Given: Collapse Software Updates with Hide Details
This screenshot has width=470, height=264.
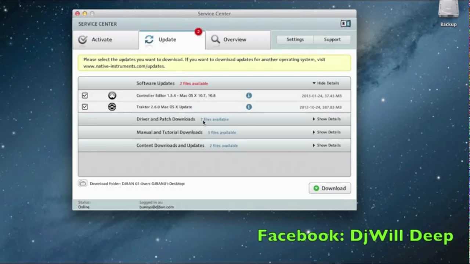Looking at the screenshot, I should 326,83.
